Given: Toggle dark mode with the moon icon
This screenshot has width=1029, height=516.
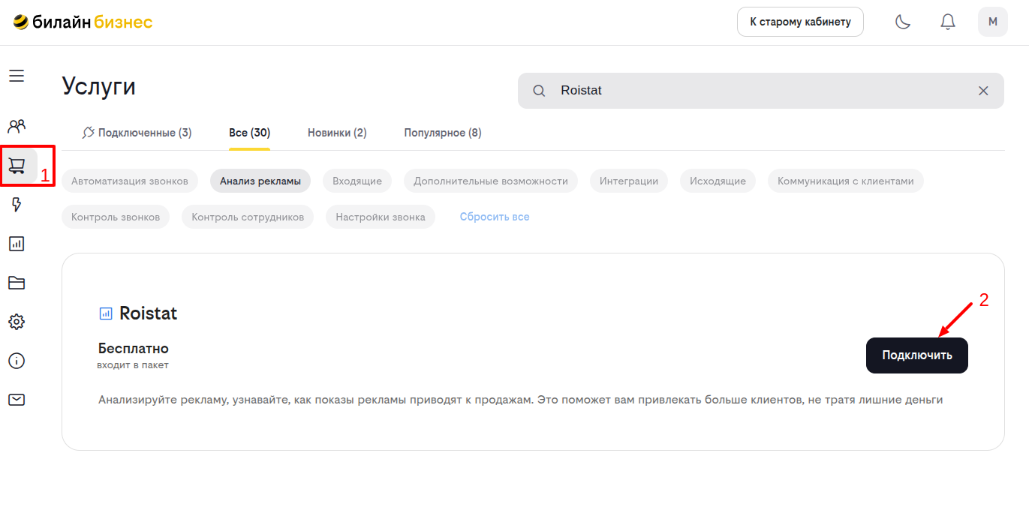Looking at the screenshot, I should [903, 22].
